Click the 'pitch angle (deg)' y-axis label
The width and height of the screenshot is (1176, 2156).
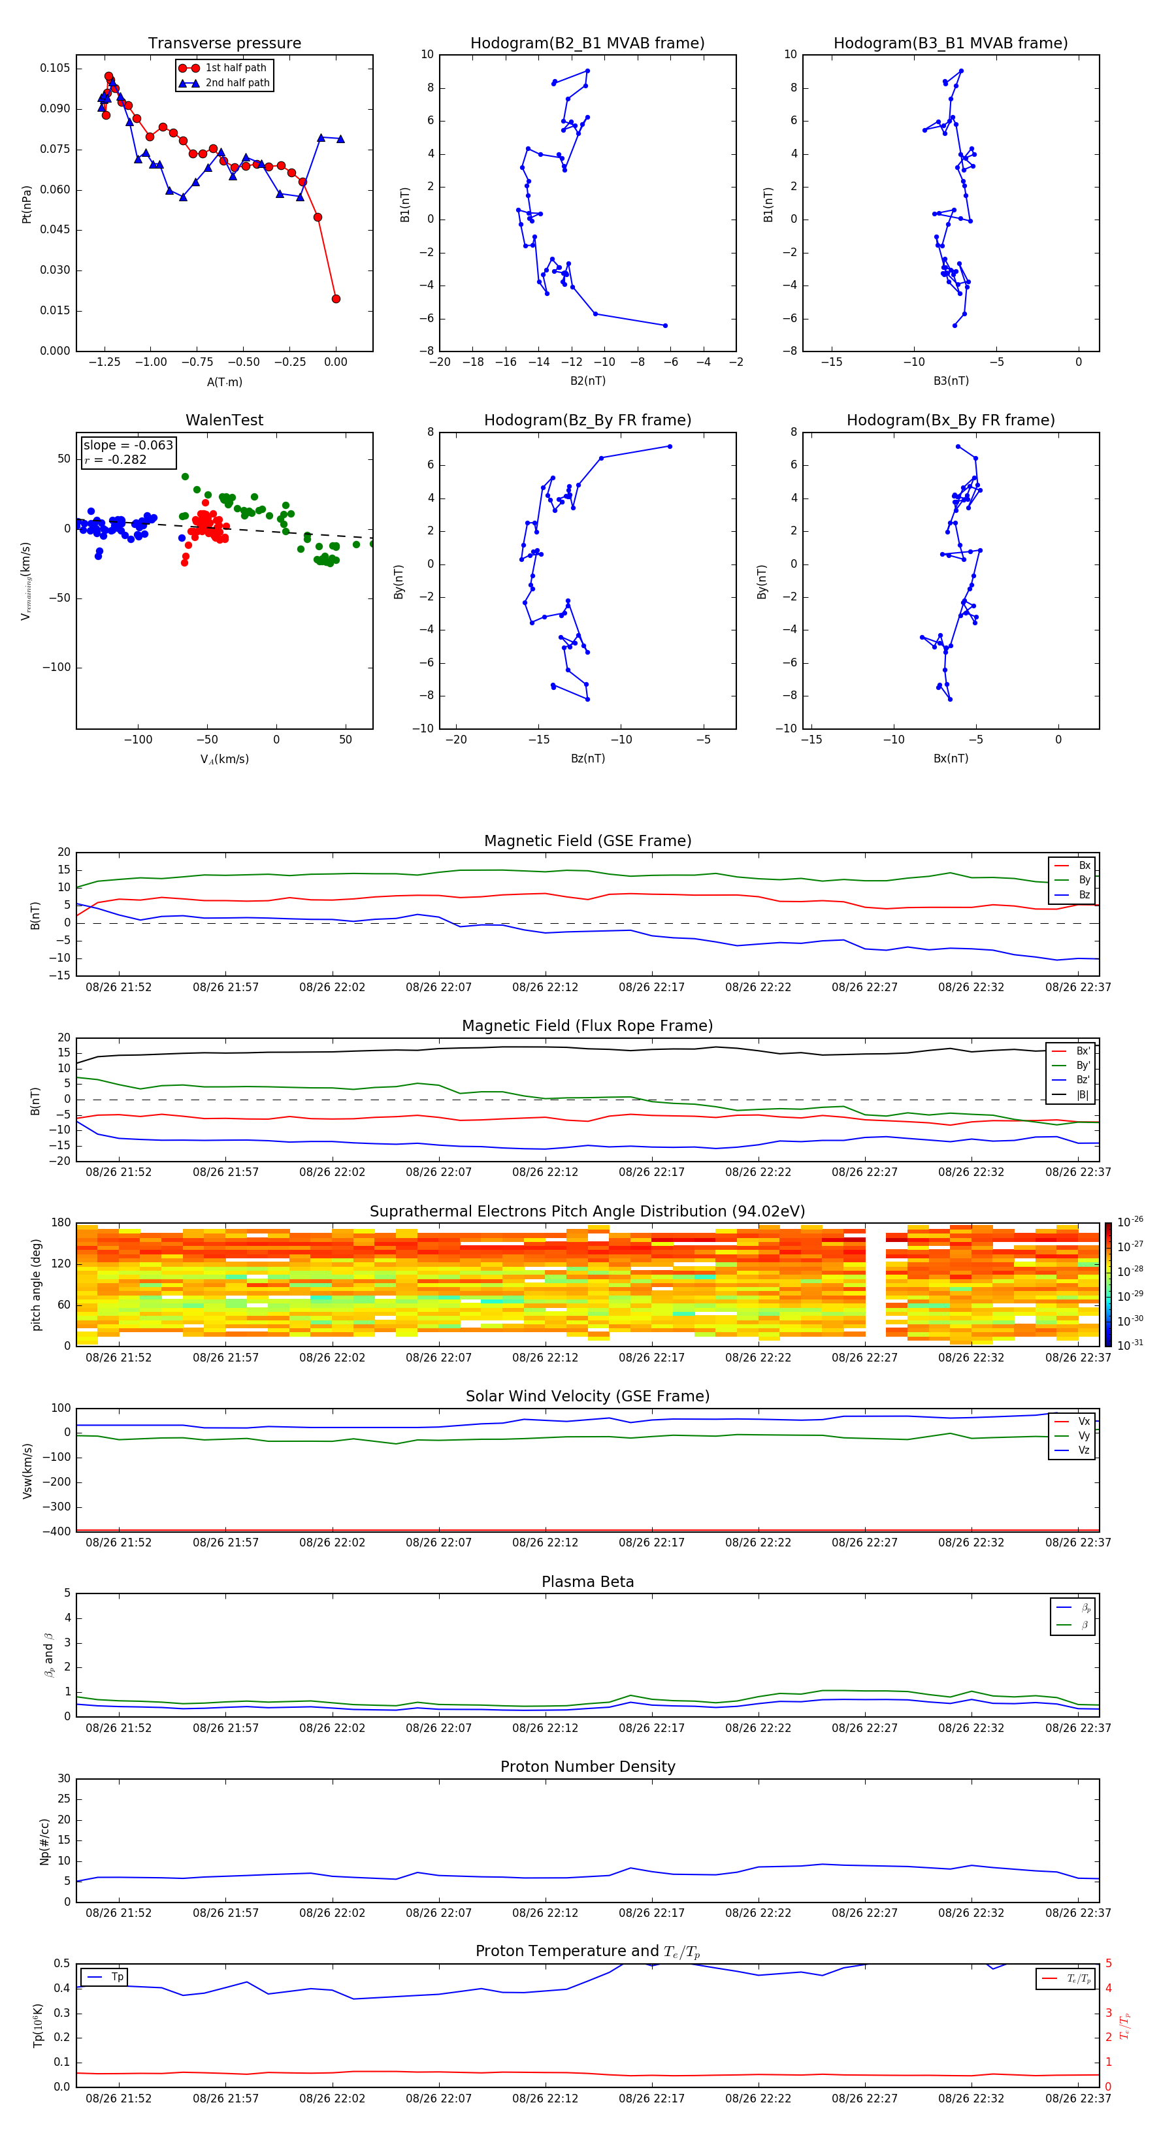point(36,1284)
